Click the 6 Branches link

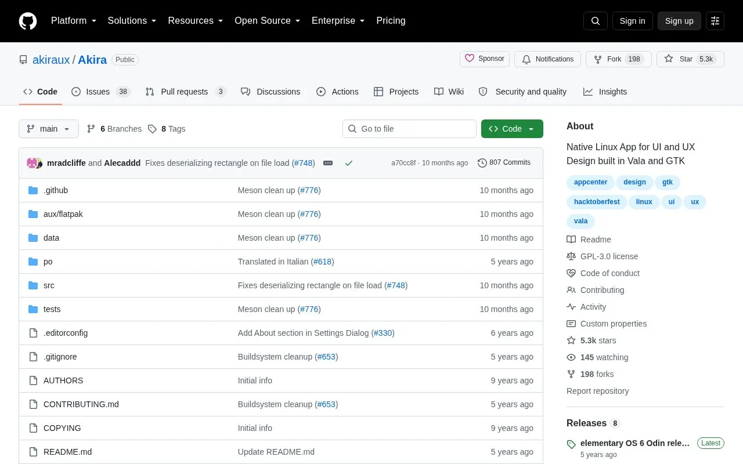114,129
